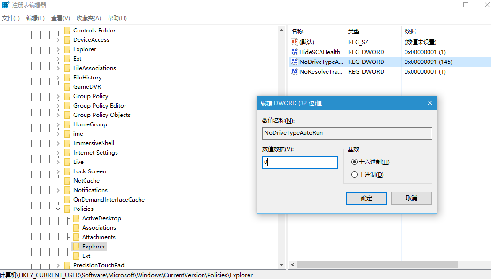Expand the Group Policy tree node
The image size is (491, 279).
point(58,96)
